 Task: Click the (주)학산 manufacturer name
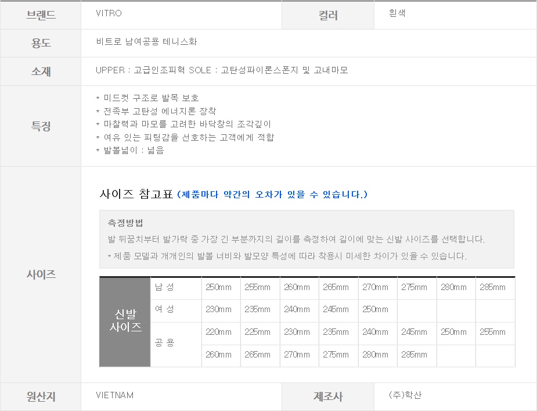click(405, 395)
